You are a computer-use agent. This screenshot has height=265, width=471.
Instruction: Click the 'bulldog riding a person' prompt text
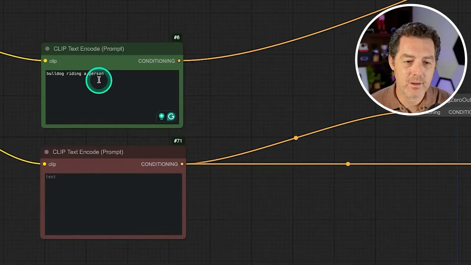coord(75,74)
